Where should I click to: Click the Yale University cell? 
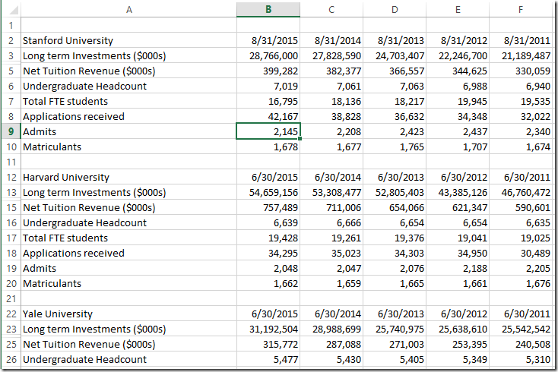128,314
